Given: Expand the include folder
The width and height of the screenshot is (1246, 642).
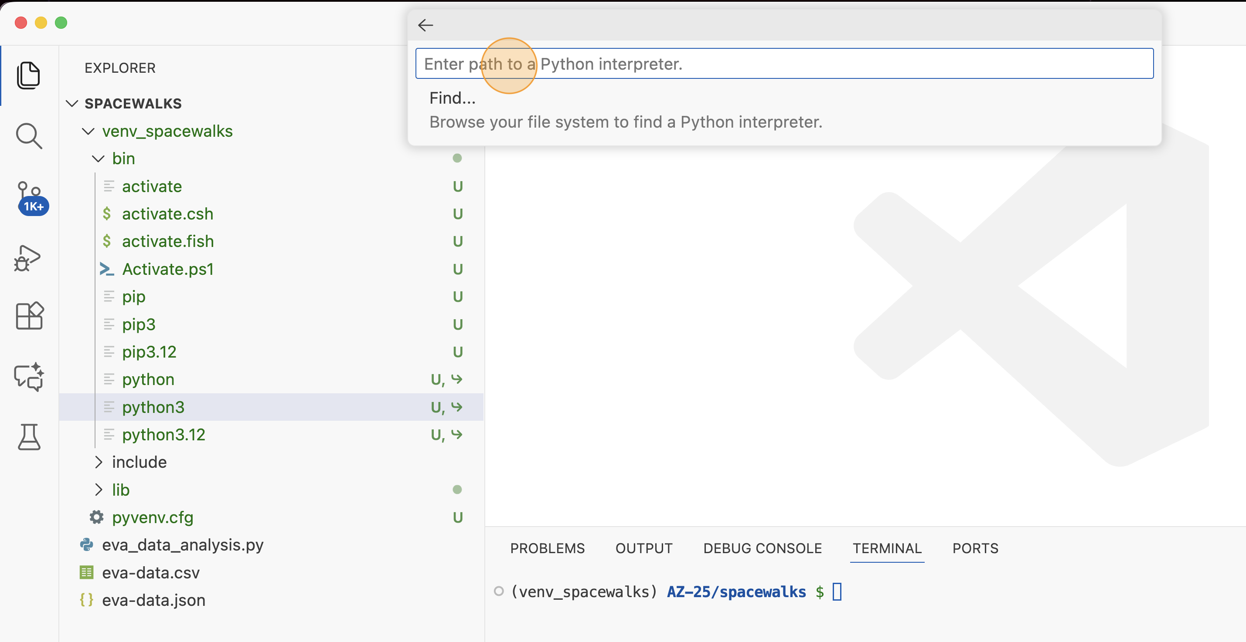Looking at the screenshot, I should (x=99, y=462).
